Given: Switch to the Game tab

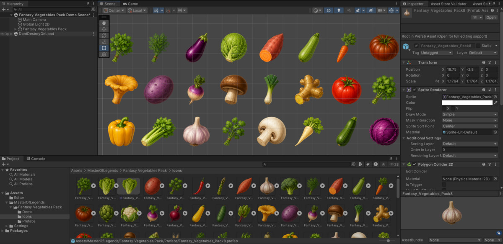Looking at the screenshot, I should (x=130, y=4).
